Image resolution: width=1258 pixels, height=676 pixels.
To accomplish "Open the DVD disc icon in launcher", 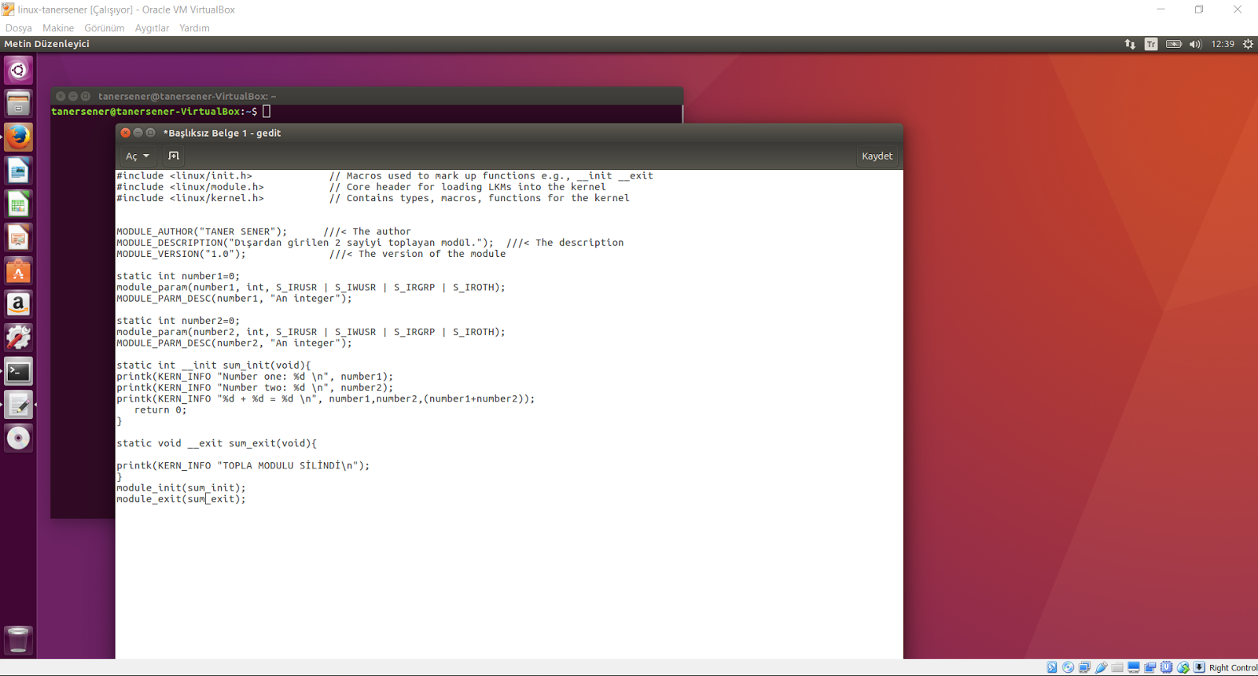I will coord(18,439).
